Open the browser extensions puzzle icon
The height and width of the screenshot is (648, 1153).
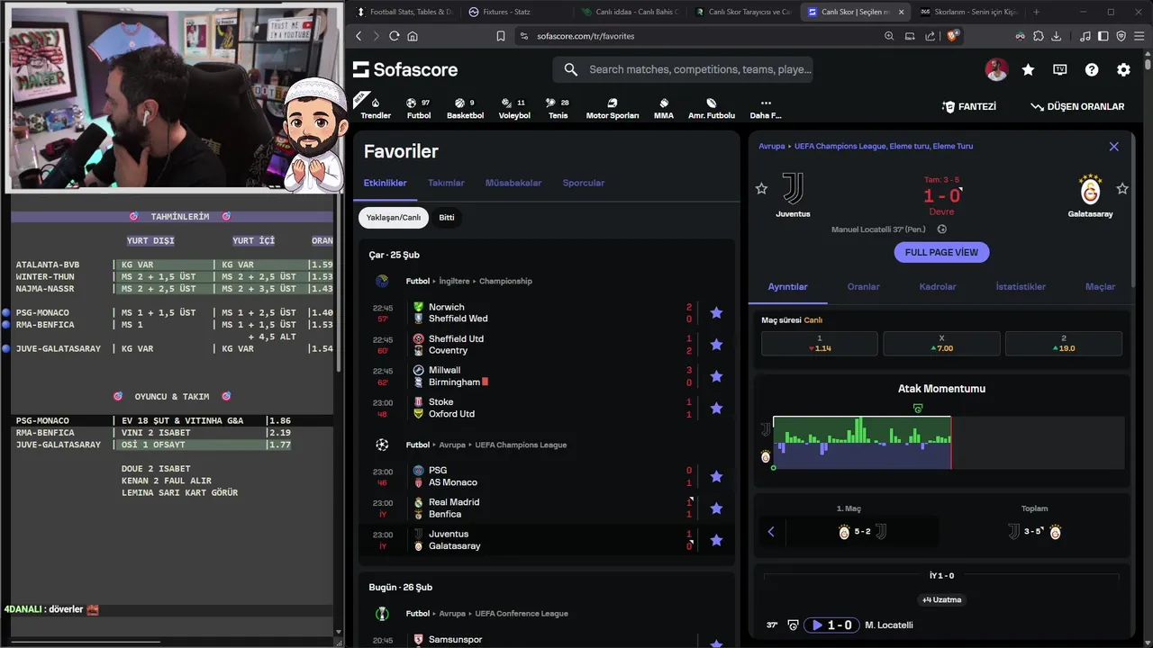coord(1039,36)
